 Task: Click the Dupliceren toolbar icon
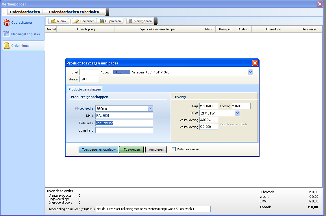(102, 21)
